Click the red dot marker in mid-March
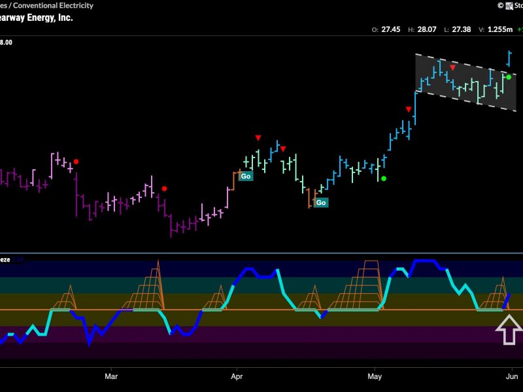The width and height of the screenshot is (523, 392). click(x=164, y=189)
